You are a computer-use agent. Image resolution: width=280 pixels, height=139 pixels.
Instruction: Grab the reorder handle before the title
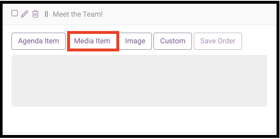pos(46,14)
